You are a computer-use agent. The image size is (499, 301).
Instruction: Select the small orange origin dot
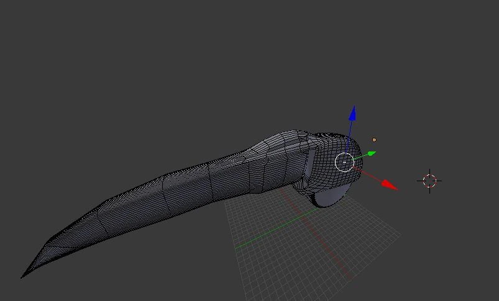[x=374, y=140]
